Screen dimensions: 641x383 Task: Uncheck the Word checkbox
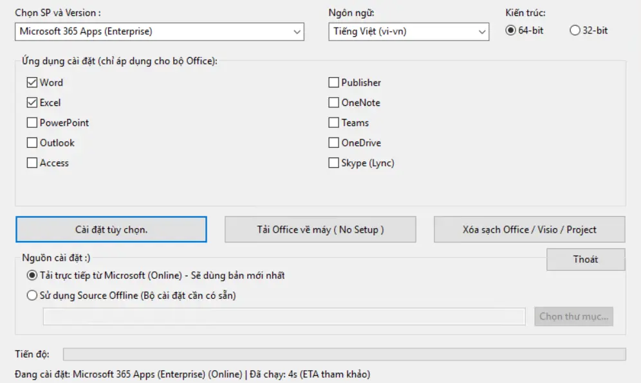32,83
